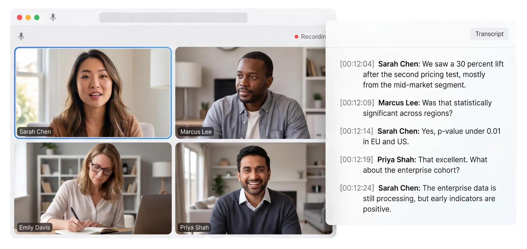Click the [00:12:09] transcript timestamp
Image resolution: width=527 pixels, height=249 pixels.
[x=357, y=103]
